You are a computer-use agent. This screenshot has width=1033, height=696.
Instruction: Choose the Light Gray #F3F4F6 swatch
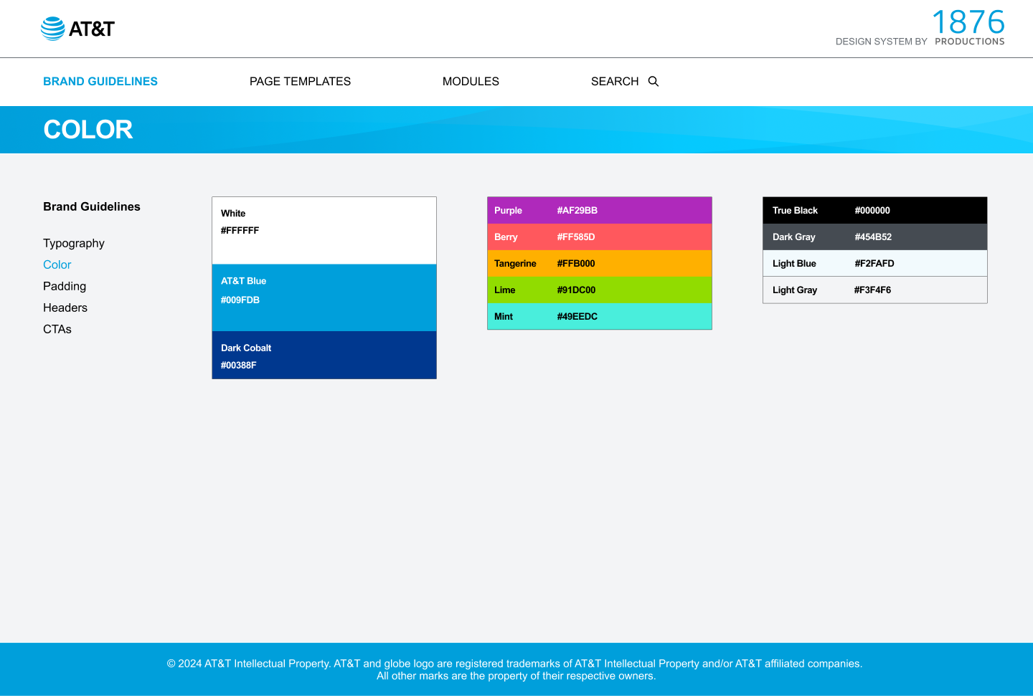point(875,290)
